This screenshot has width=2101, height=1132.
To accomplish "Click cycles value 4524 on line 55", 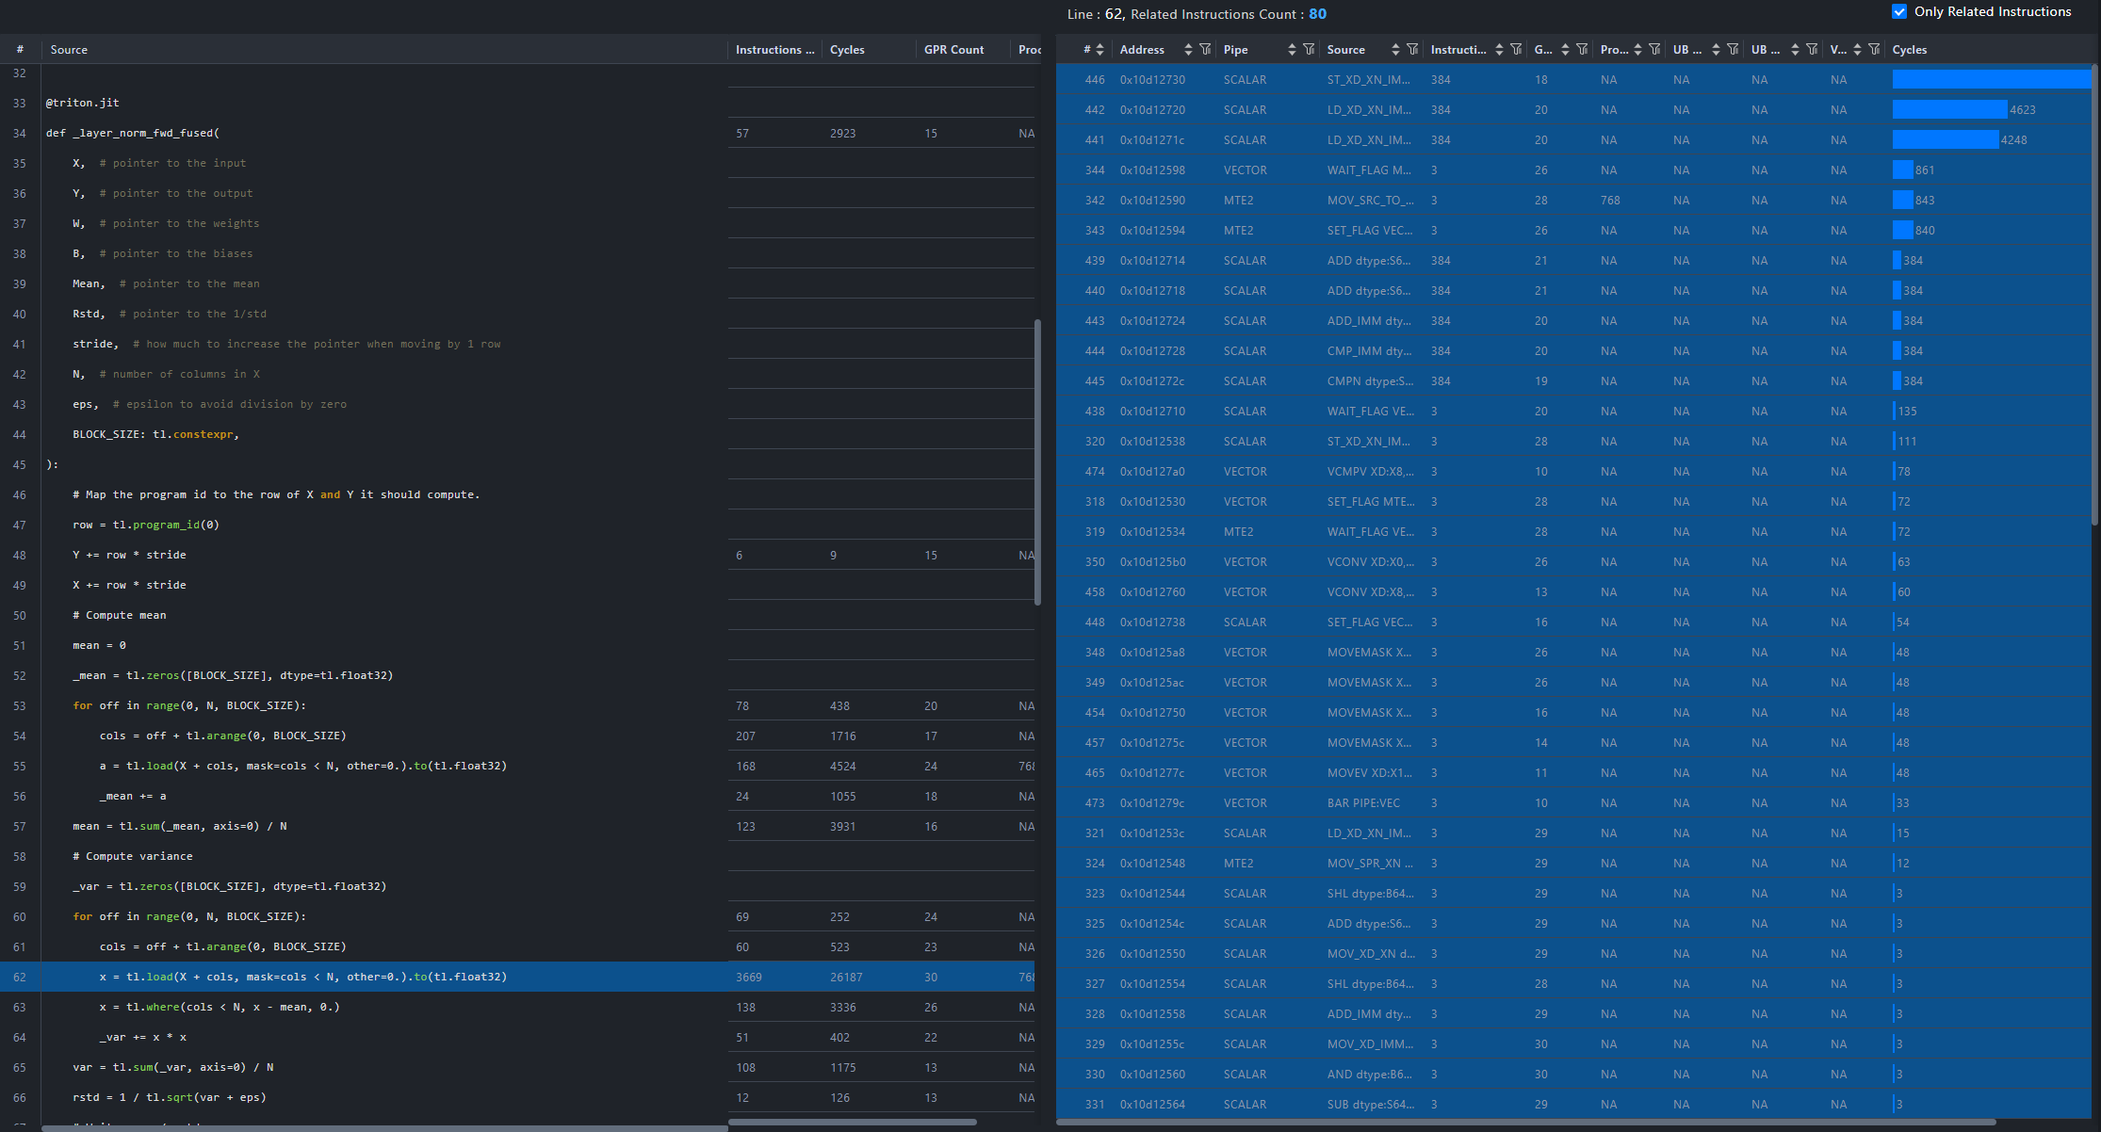I will [842, 766].
